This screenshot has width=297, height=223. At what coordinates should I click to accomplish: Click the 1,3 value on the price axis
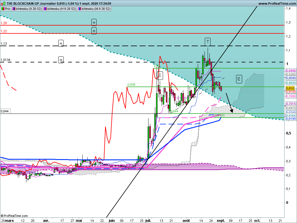(x=288, y=22)
